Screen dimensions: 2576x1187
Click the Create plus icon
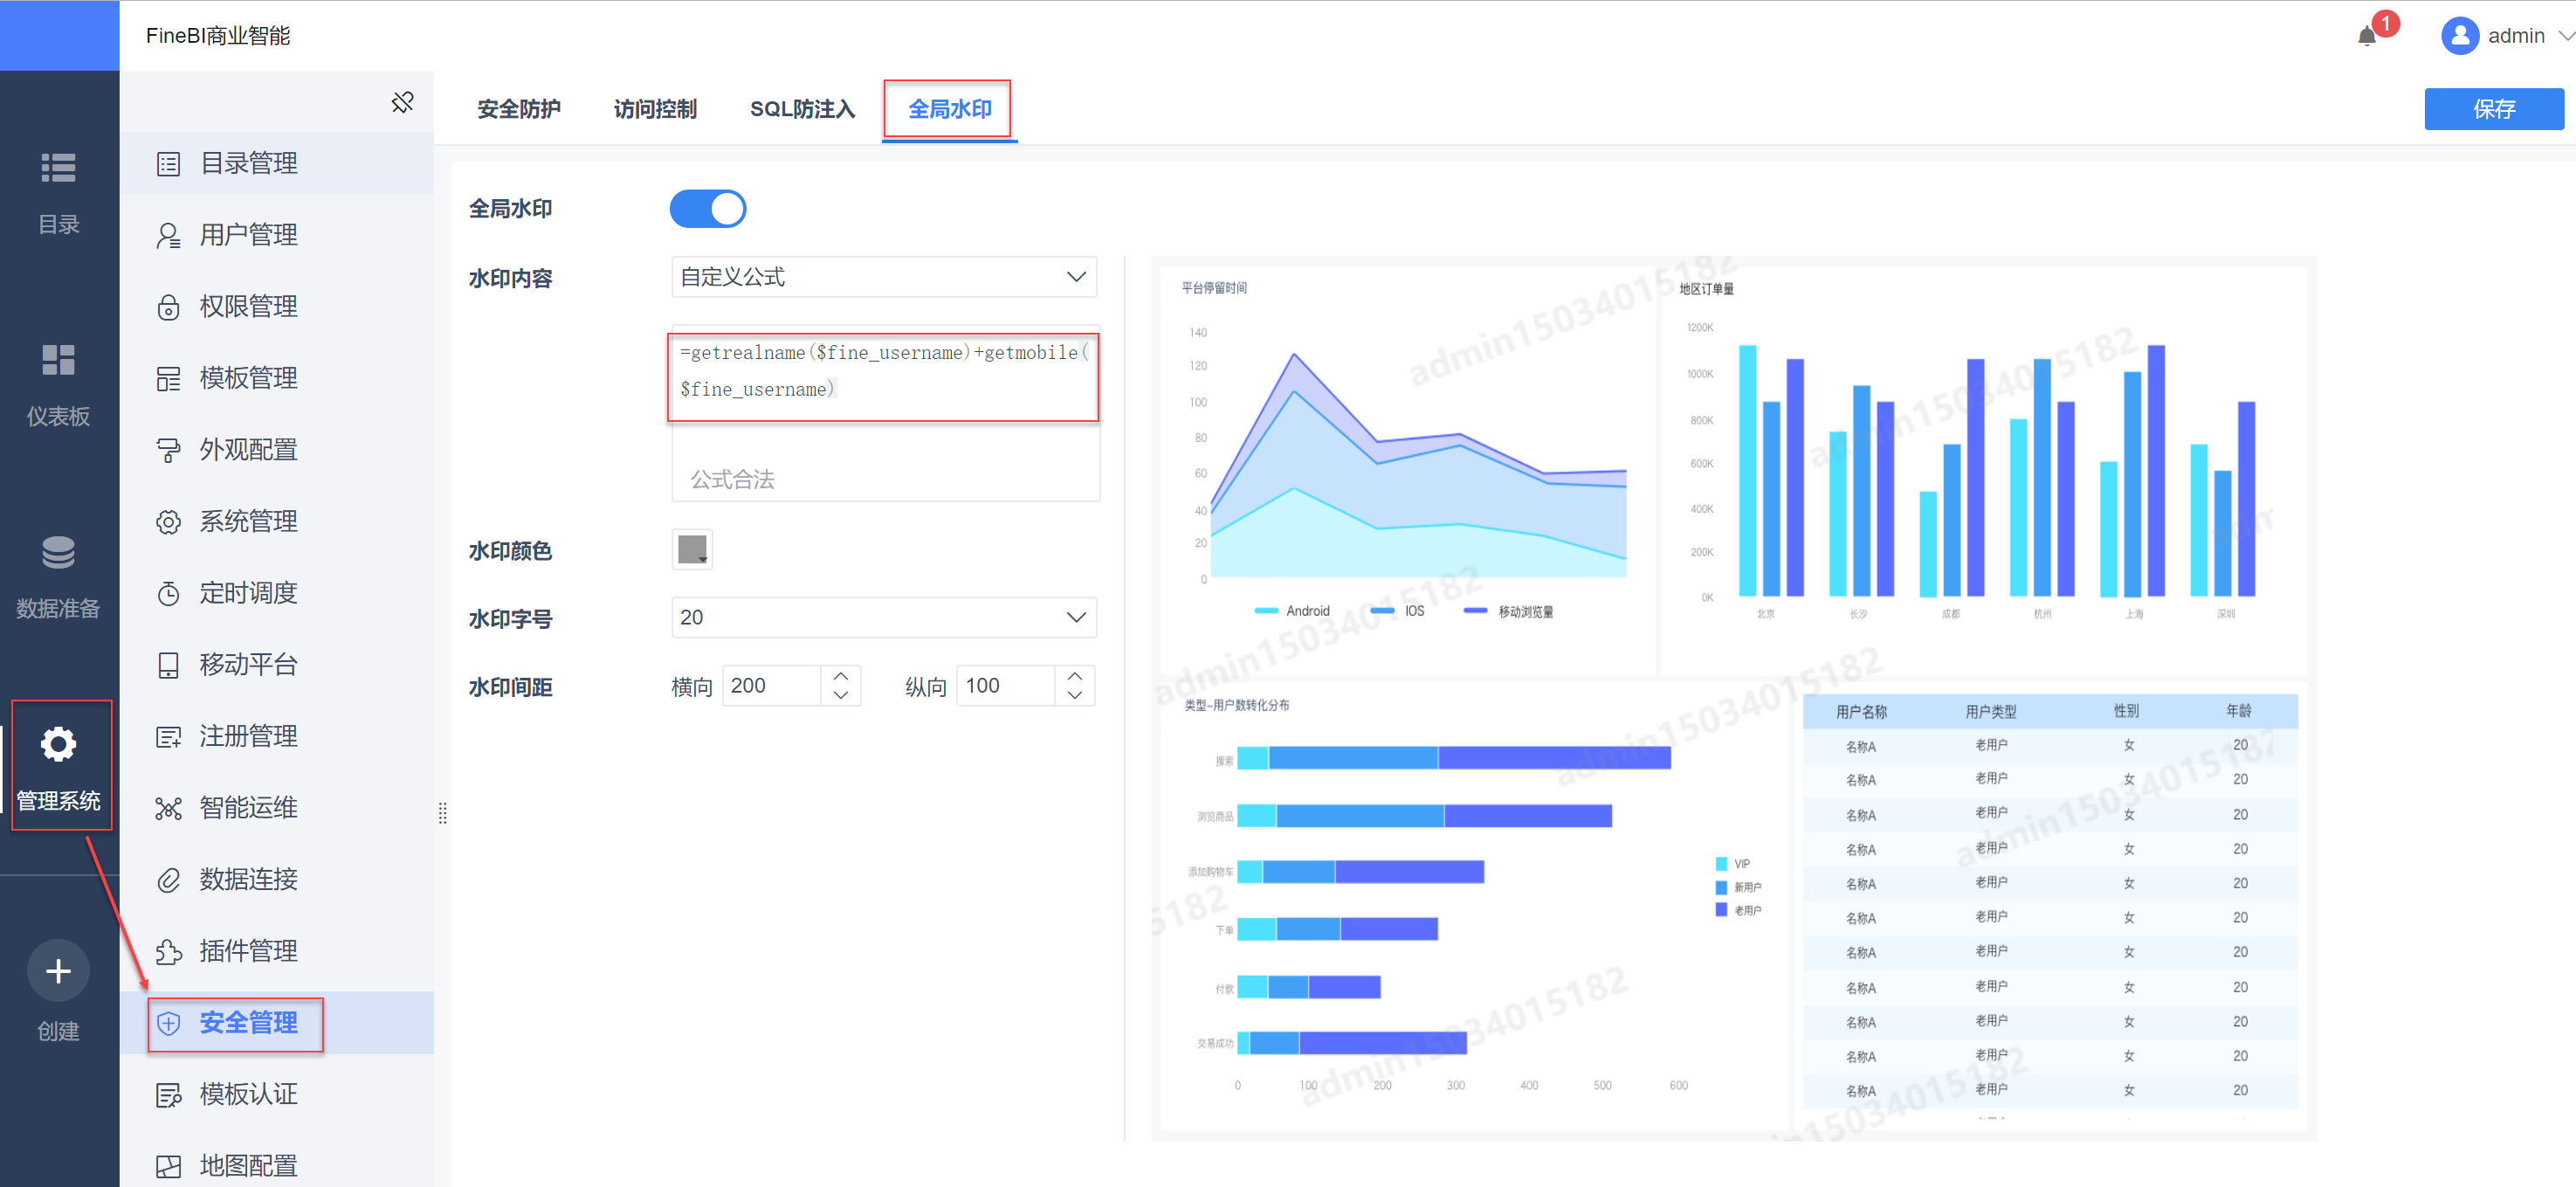pos(58,970)
